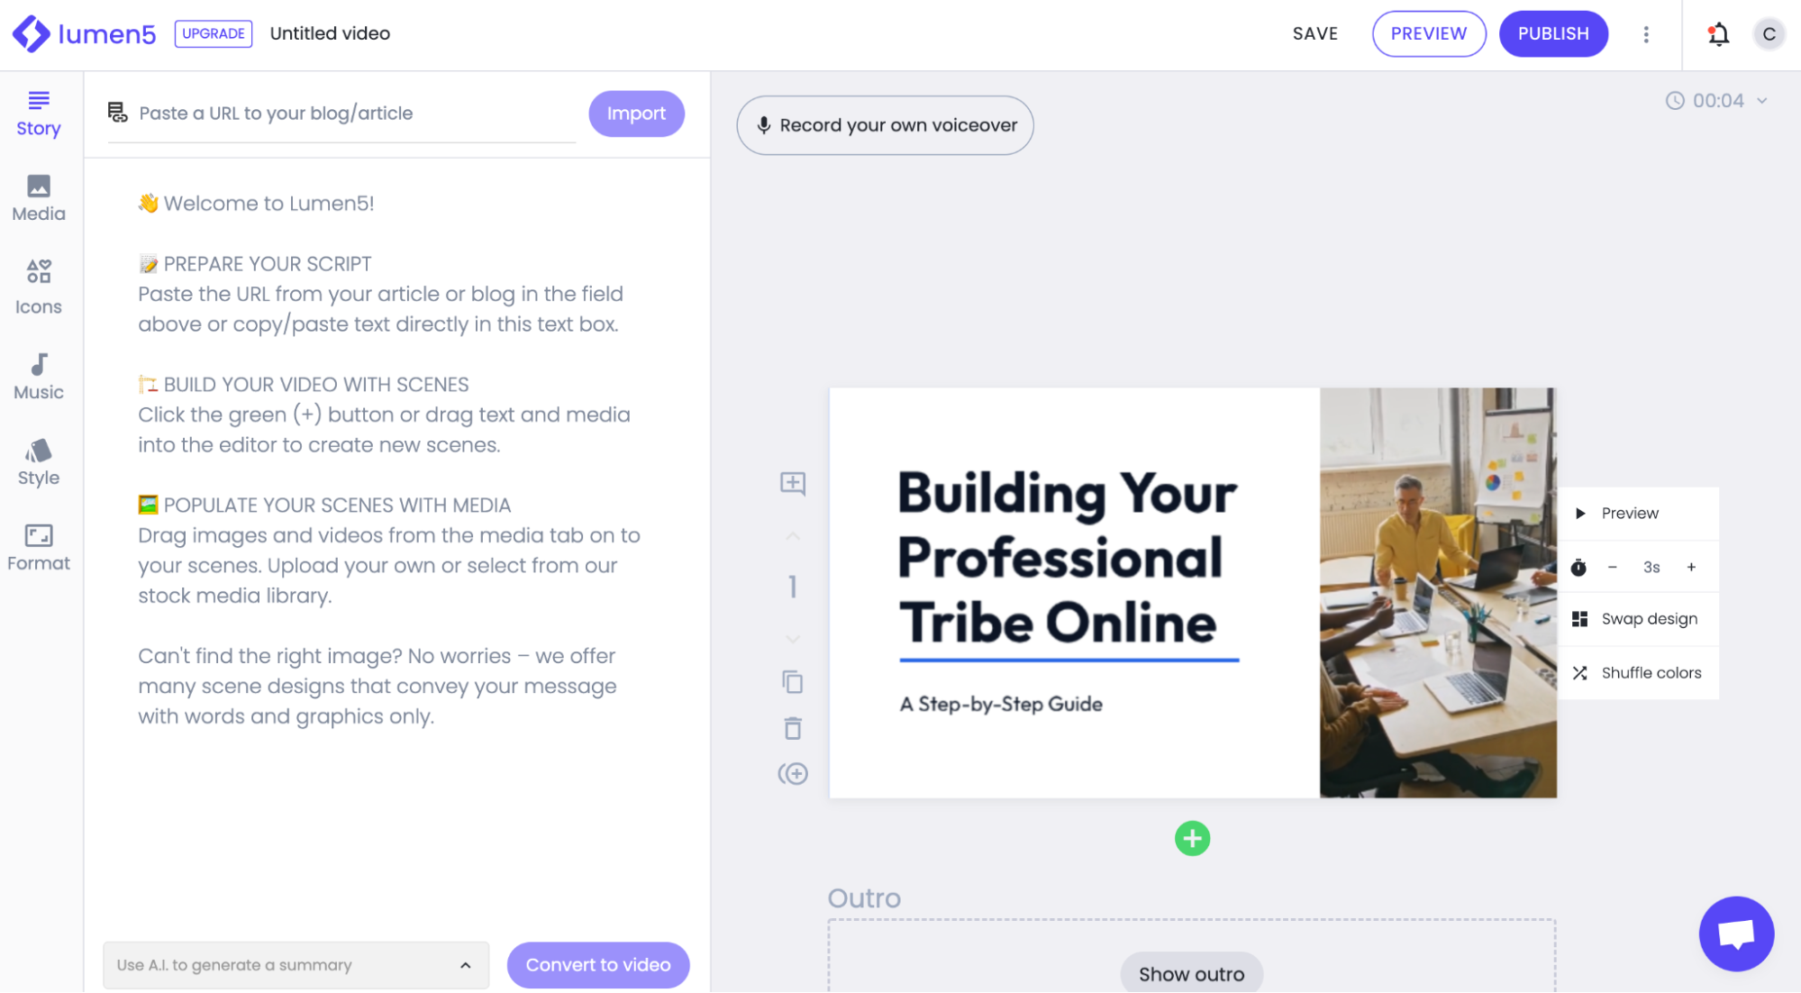
Task: Decrease scene duration using minus stepper
Action: (x=1613, y=566)
